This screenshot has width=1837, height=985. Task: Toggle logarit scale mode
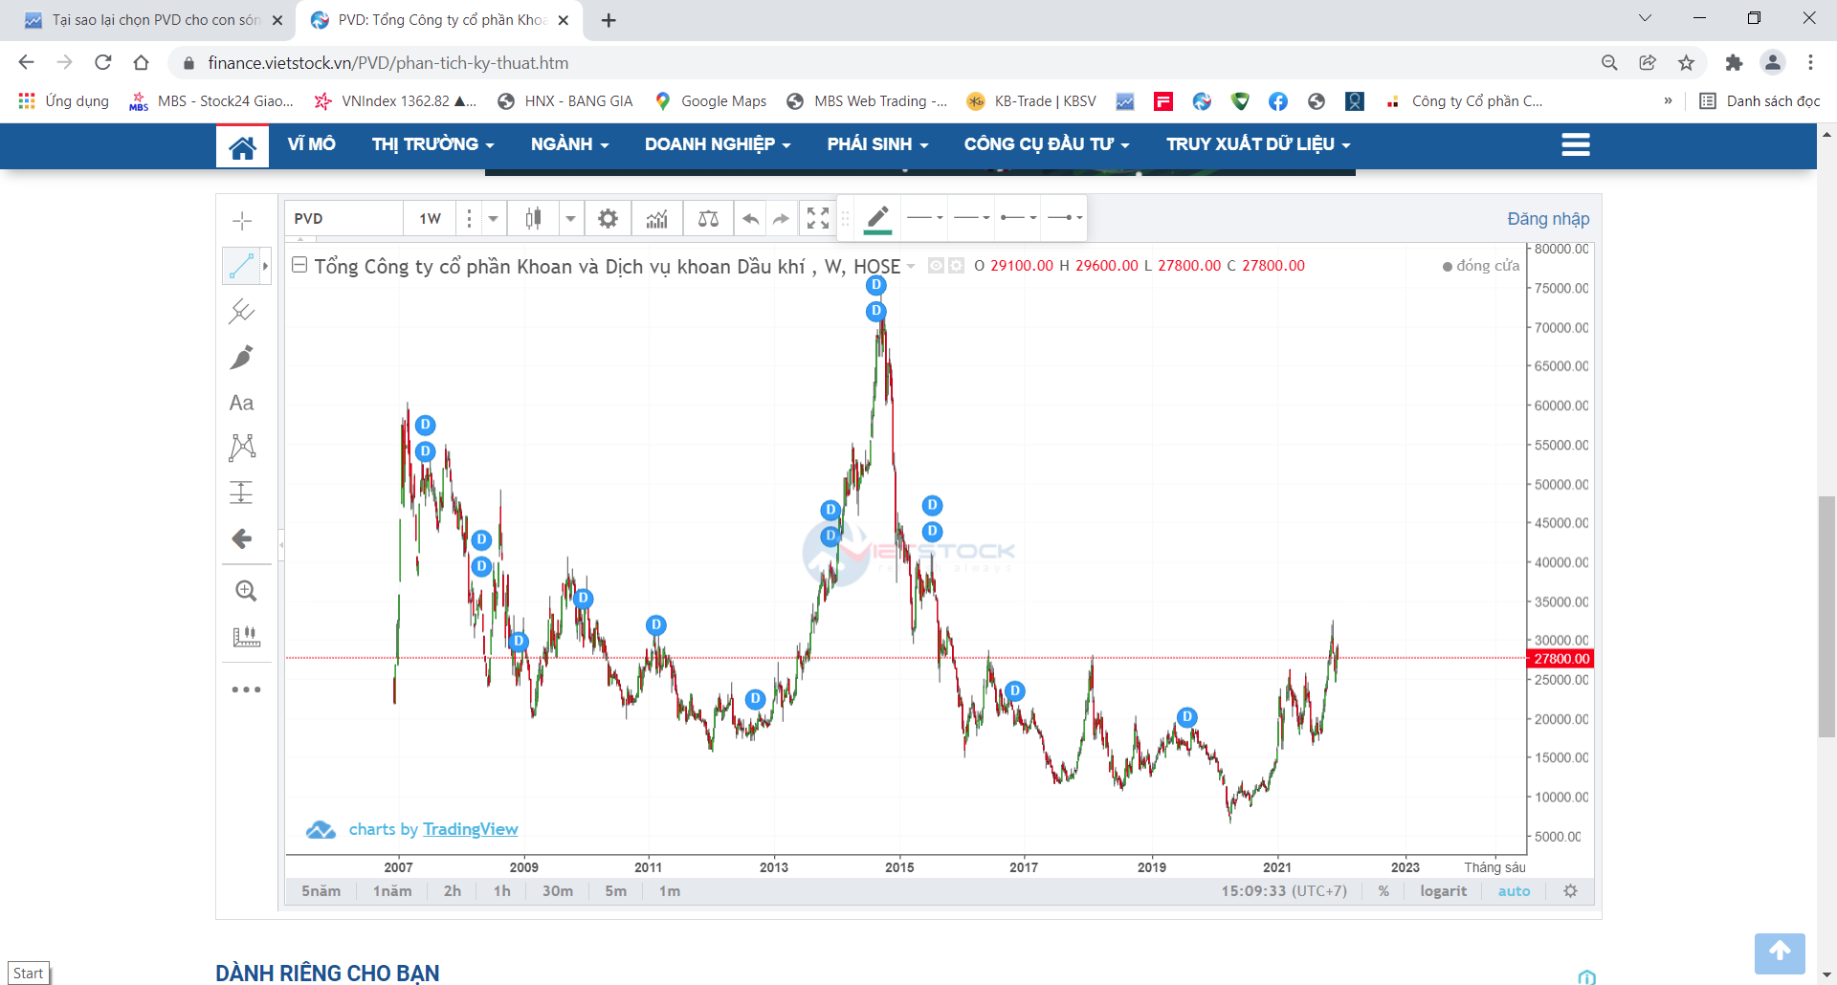click(x=1443, y=891)
